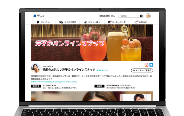This screenshot has width=184, height=116.
Task: Click the points P coin icon
Action: click(x=86, y=22)
